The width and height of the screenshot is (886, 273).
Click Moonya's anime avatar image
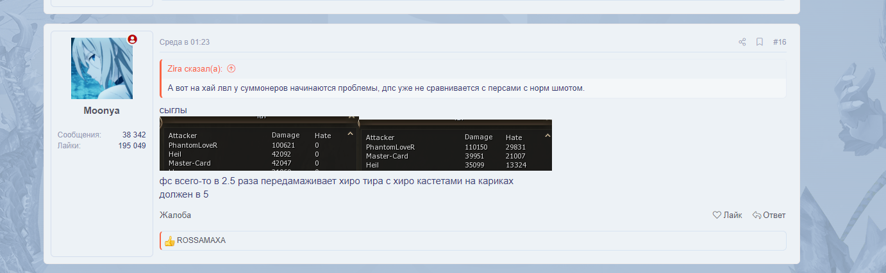[x=101, y=68]
